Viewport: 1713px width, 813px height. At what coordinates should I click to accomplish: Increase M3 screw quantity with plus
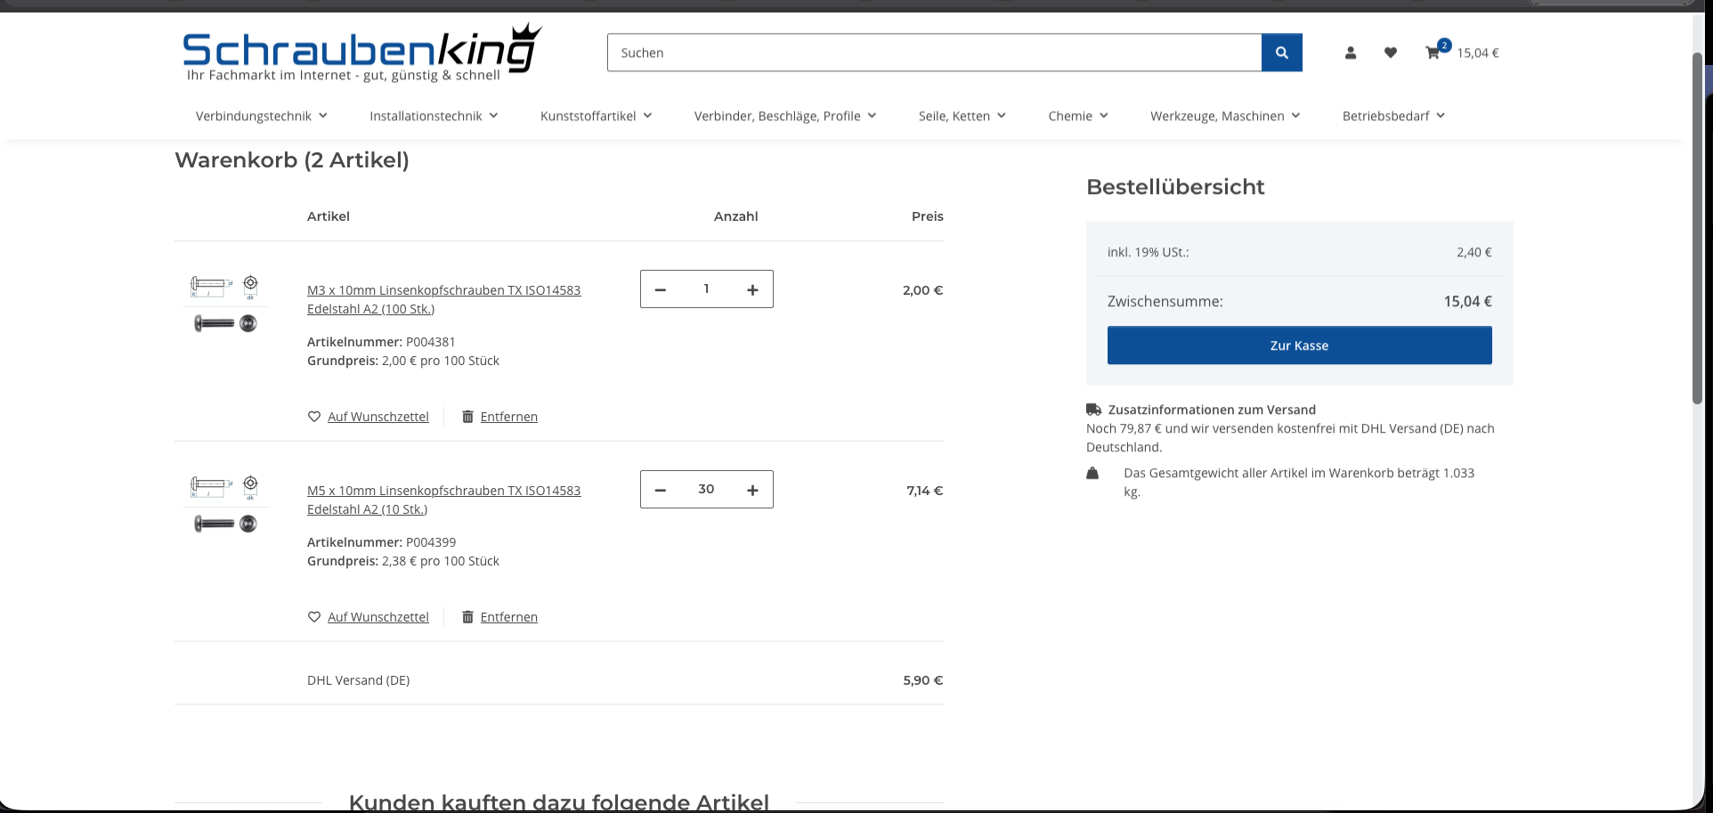(752, 289)
